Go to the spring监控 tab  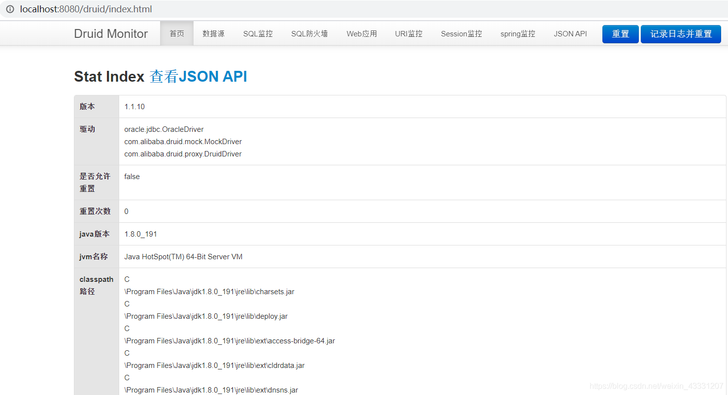pyautogui.click(x=518, y=33)
